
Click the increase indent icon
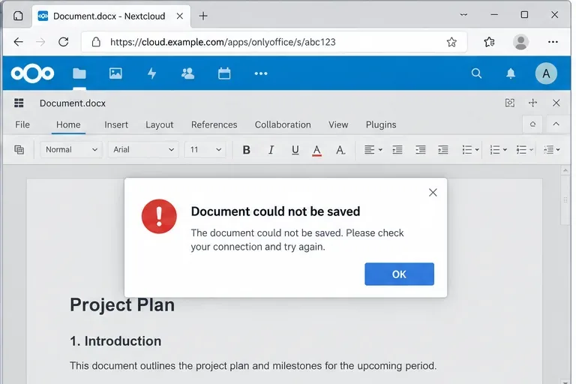(420, 149)
